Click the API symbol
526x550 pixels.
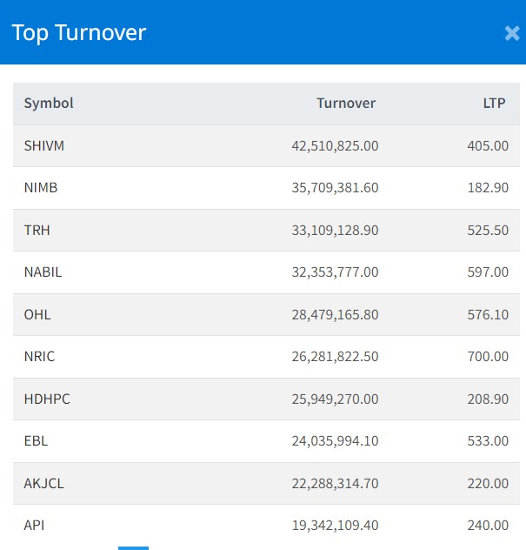pyautogui.click(x=34, y=526)
